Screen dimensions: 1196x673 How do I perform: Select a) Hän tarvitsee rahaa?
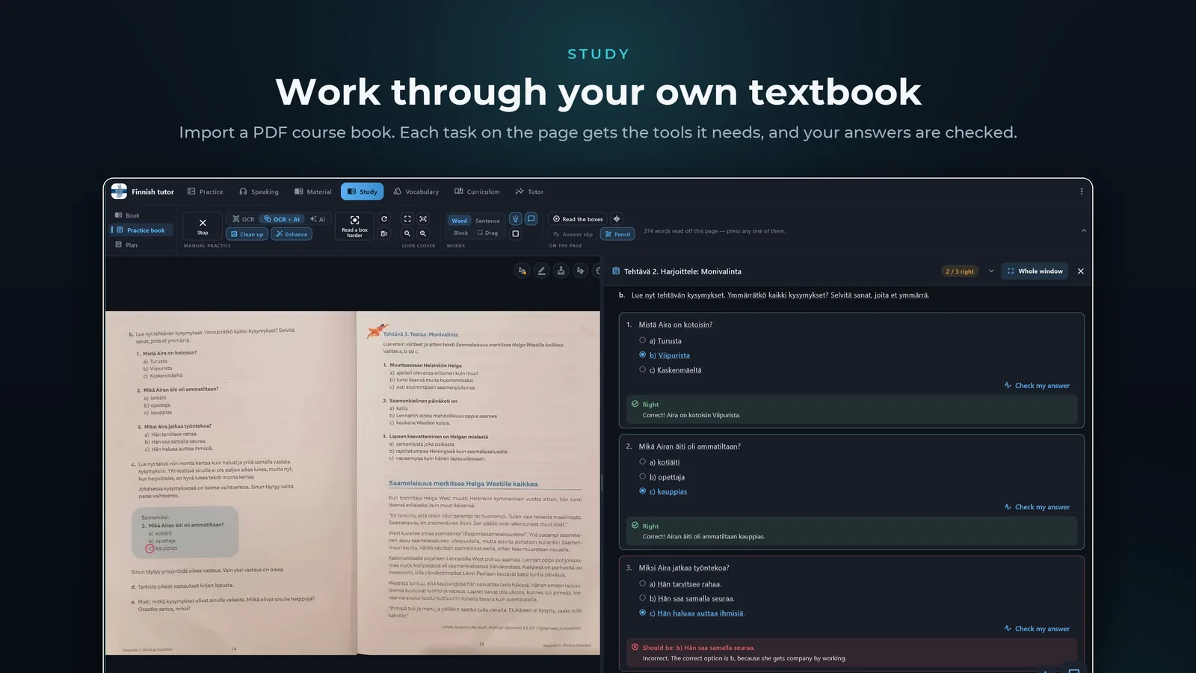pyautogui.click(x=680, y=584)
